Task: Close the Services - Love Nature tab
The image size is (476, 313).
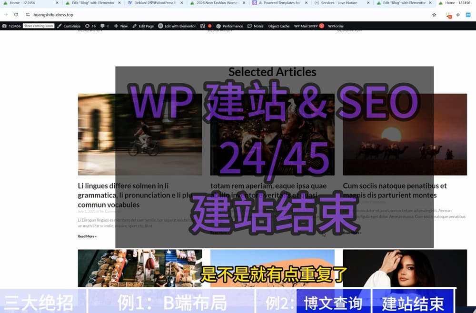Action: (368, 3)
